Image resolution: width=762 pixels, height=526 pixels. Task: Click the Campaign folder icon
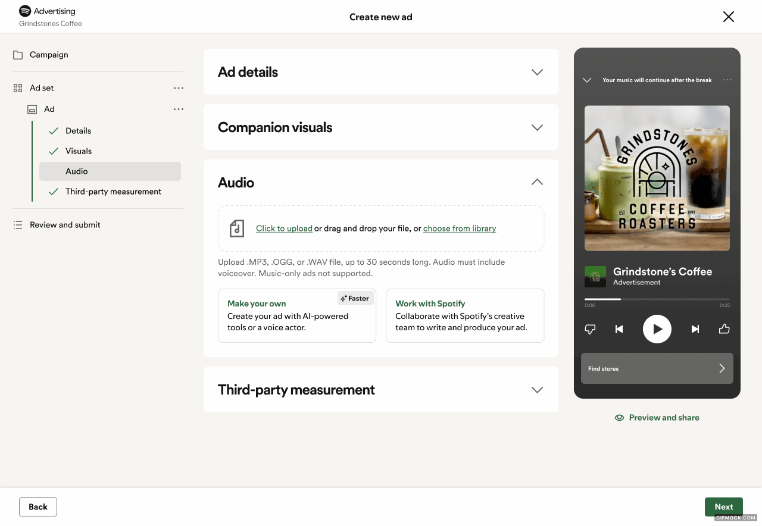pos(18,55)
